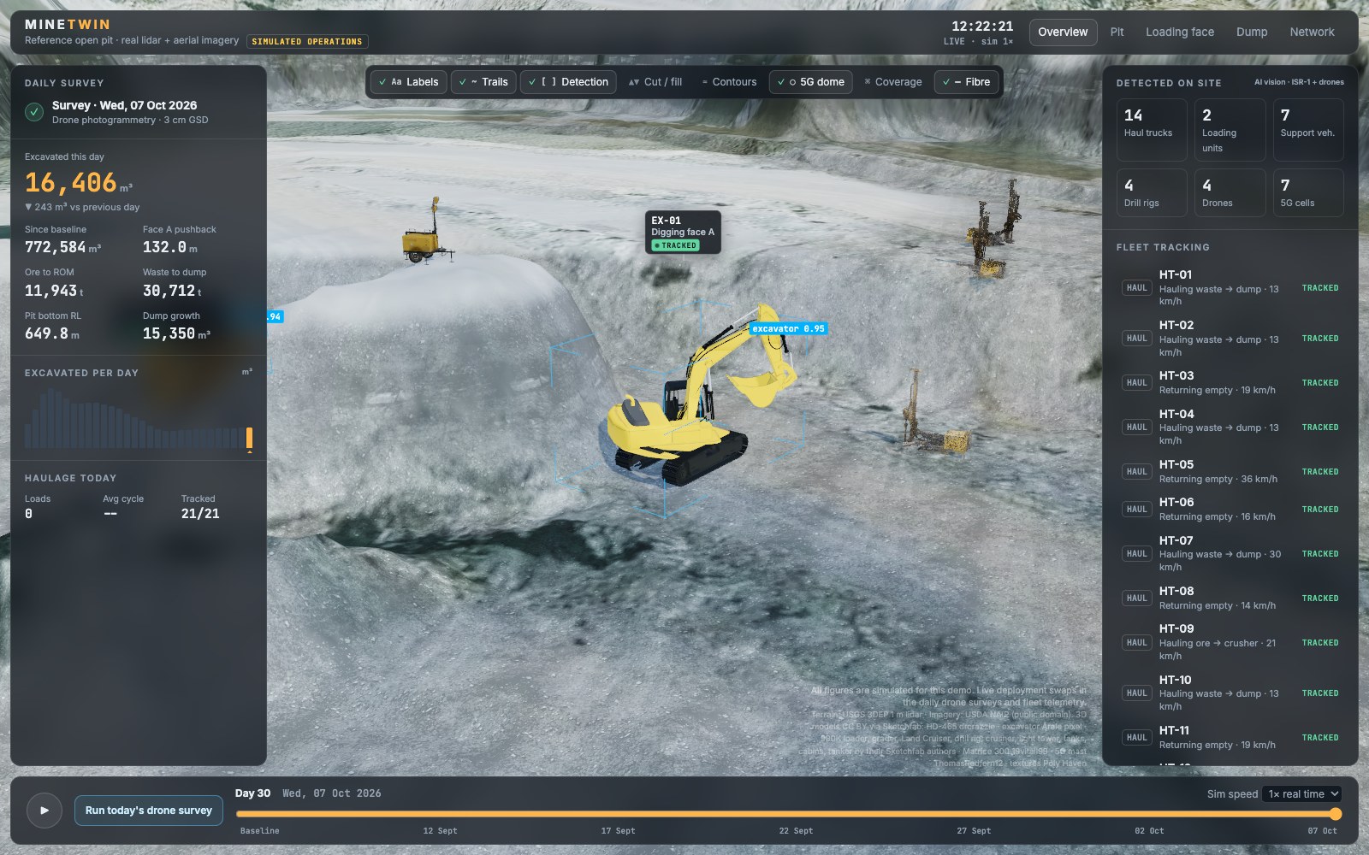Click the TRACKED badge on EX-01 label

click(676, 245)
